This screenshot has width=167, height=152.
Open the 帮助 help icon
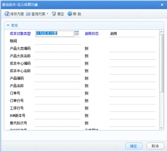point(70,14)
